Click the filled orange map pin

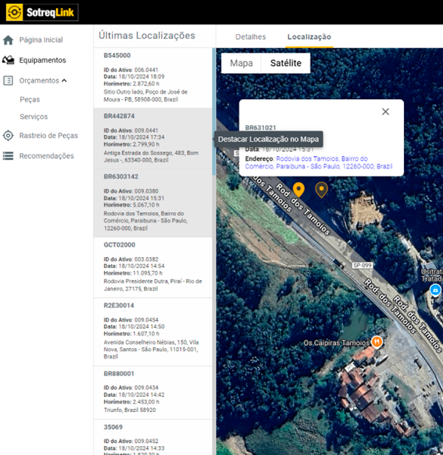tap(298, 190)
